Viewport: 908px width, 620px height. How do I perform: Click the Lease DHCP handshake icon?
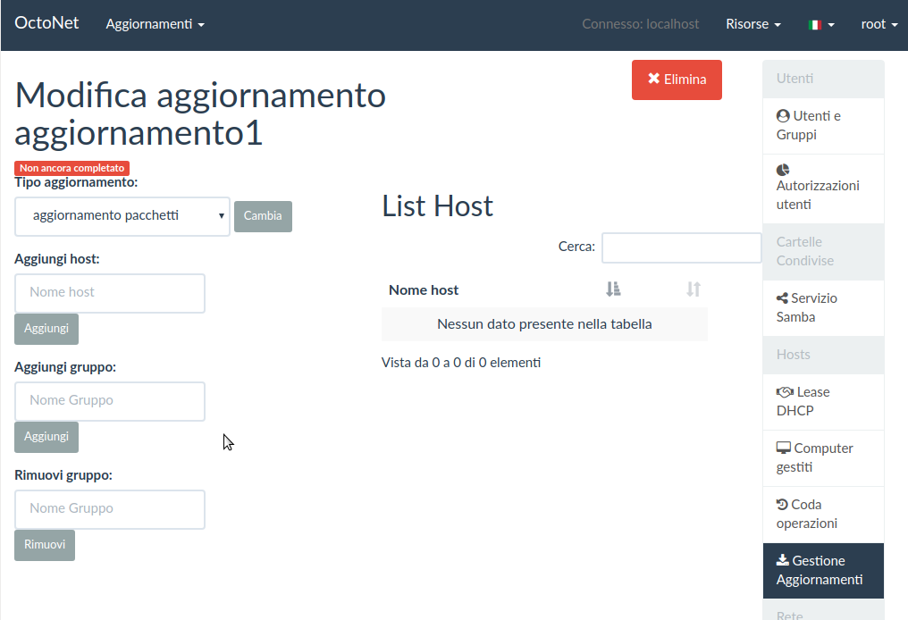(x=785, y=392)
